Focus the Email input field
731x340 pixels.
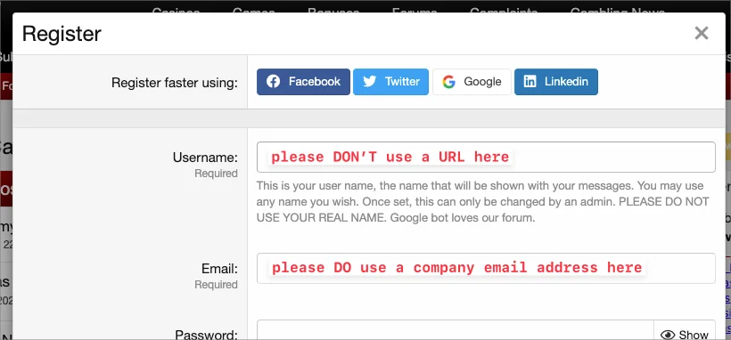click(x=486, y=268)
